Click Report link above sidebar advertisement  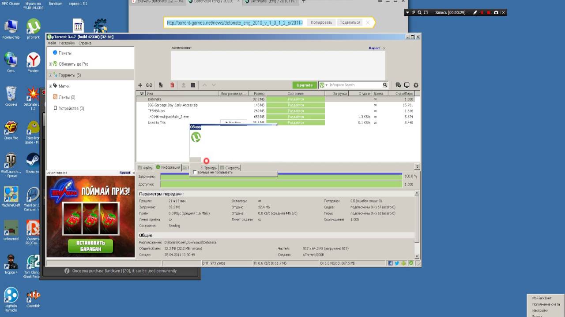[125, 173]
